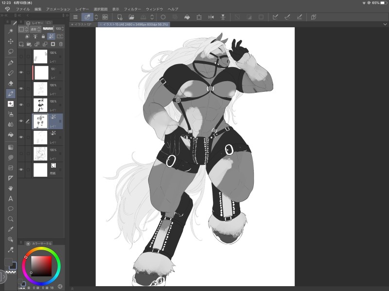Click the cloud sync icon in command bar
Screen dimensions: 389x291
pyautogui.click(x=105, y=17)
